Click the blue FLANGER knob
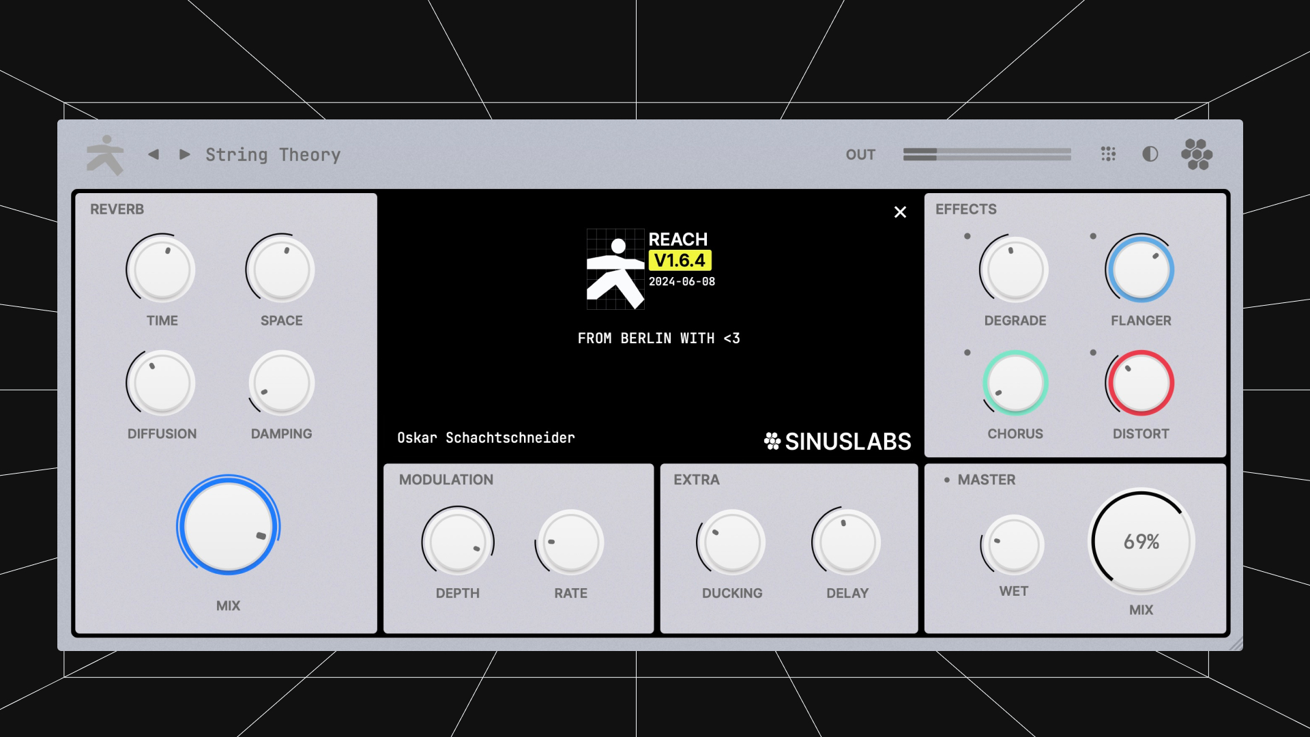The width and height of the screenshot is (1310, 737). 1140,270
